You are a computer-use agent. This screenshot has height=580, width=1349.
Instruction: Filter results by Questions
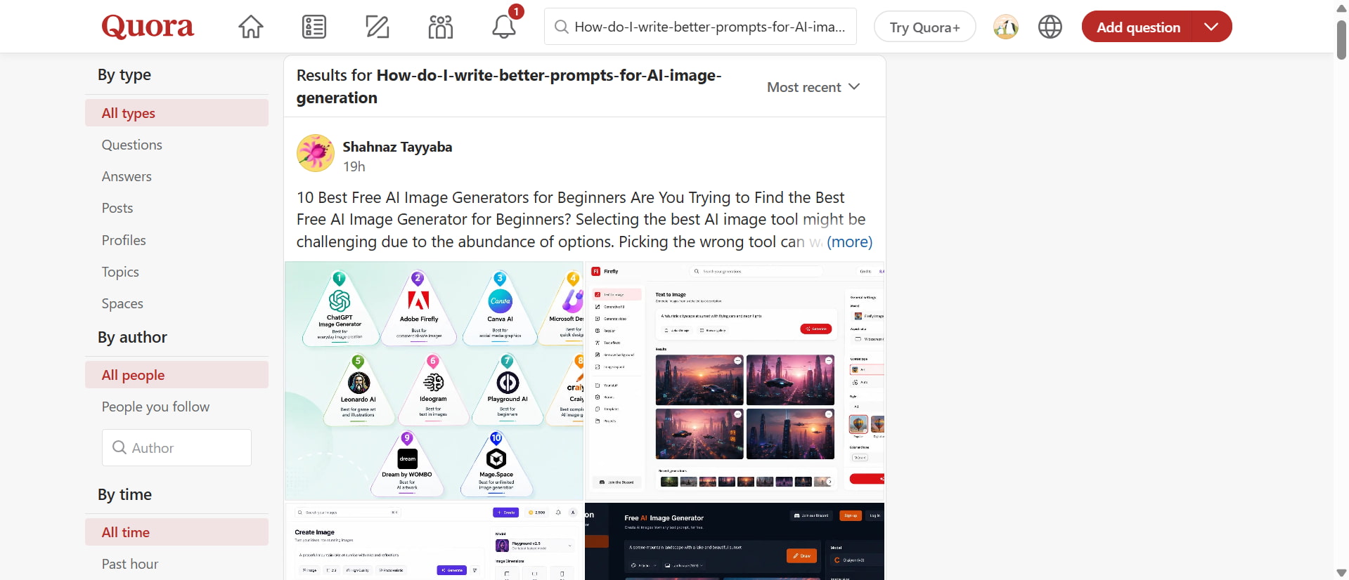[131, 145]
